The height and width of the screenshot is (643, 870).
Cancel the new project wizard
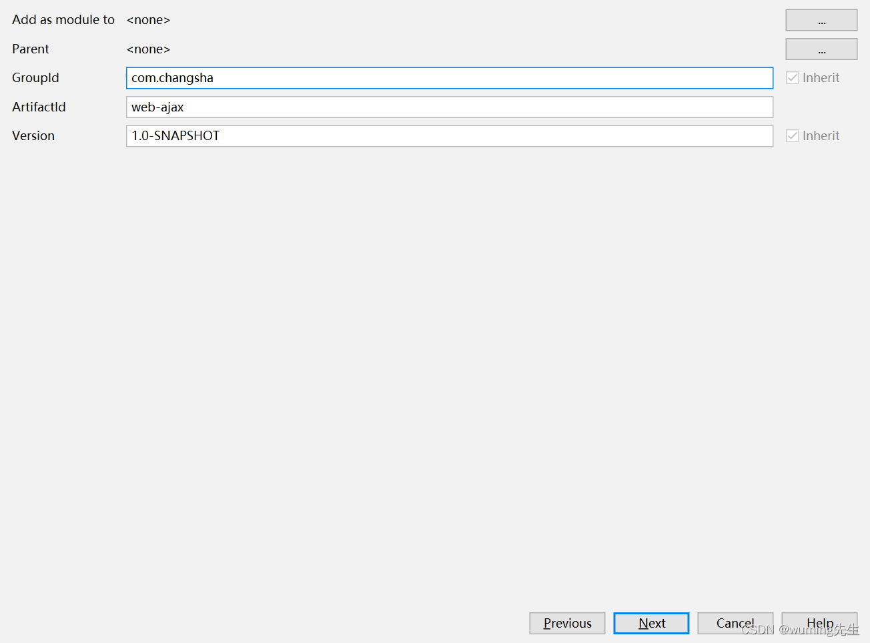pos(735,624)
